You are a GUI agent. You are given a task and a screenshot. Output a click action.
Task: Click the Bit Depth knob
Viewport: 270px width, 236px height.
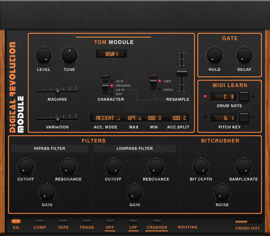(201, 166)
